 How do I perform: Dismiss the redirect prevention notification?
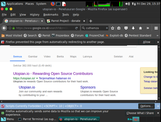pos(158,42)
